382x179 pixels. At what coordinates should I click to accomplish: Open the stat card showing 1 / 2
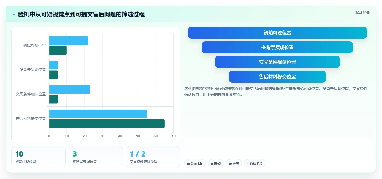[x=153, y=157]
